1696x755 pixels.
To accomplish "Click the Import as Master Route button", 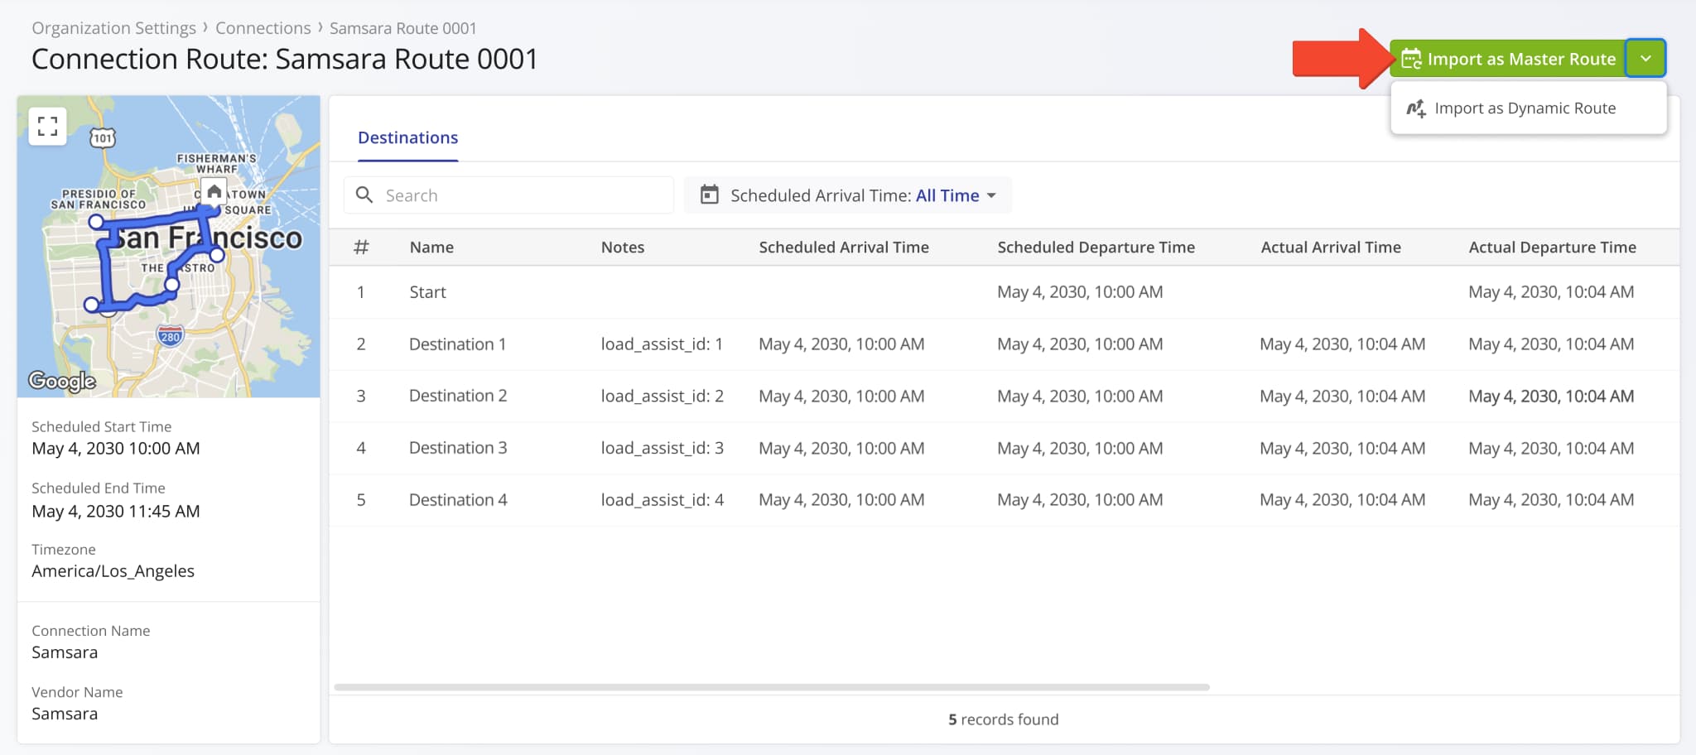I will click(1522, 58).
